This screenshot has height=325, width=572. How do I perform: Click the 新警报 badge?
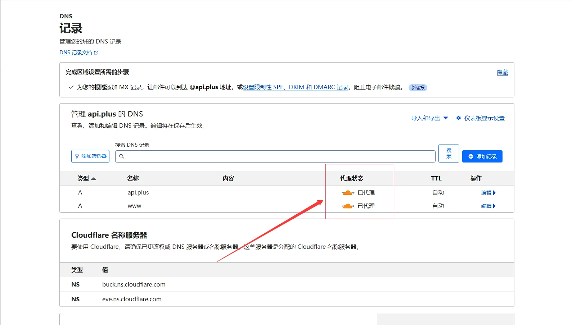click(x=418, y=87)
